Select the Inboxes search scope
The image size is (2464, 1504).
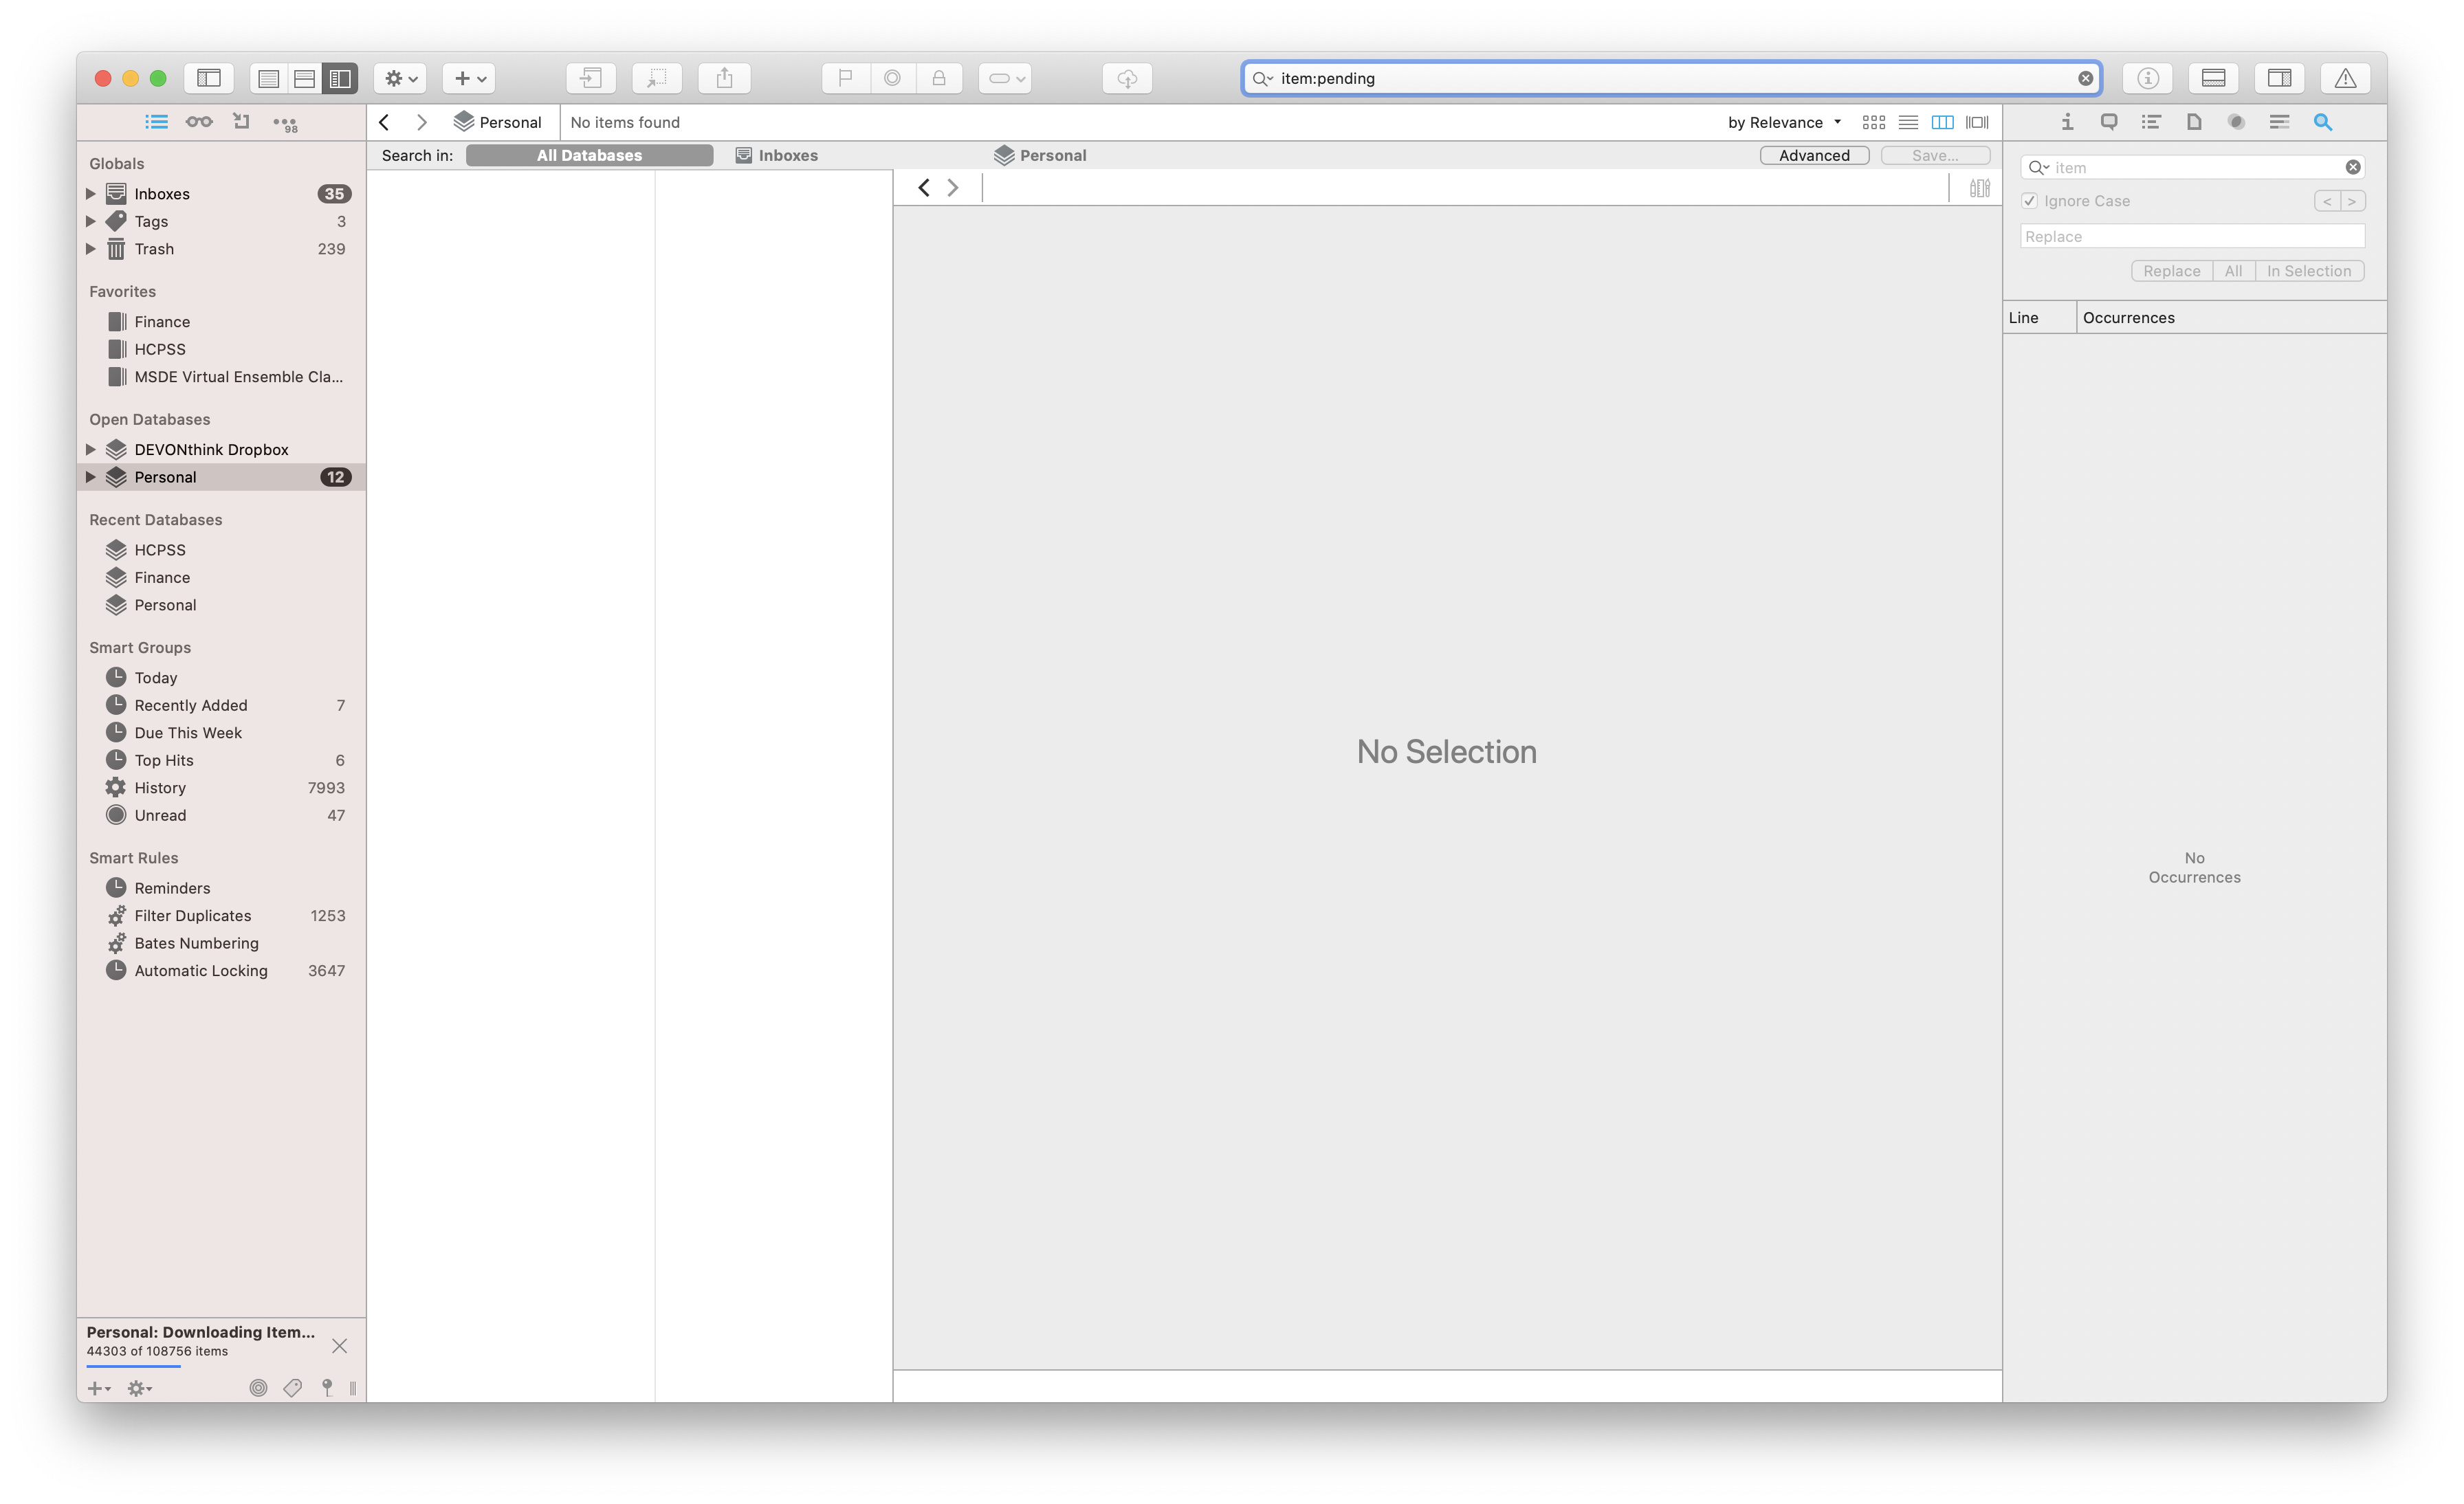(777, 155)
